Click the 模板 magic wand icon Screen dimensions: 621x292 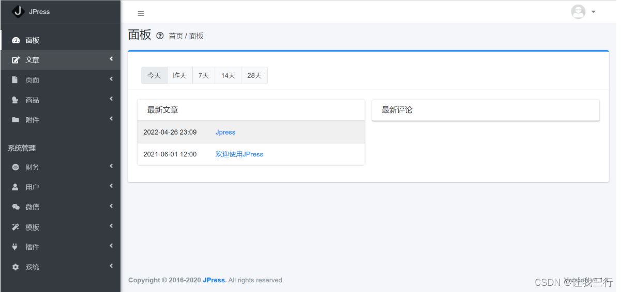tap(16, 227)
